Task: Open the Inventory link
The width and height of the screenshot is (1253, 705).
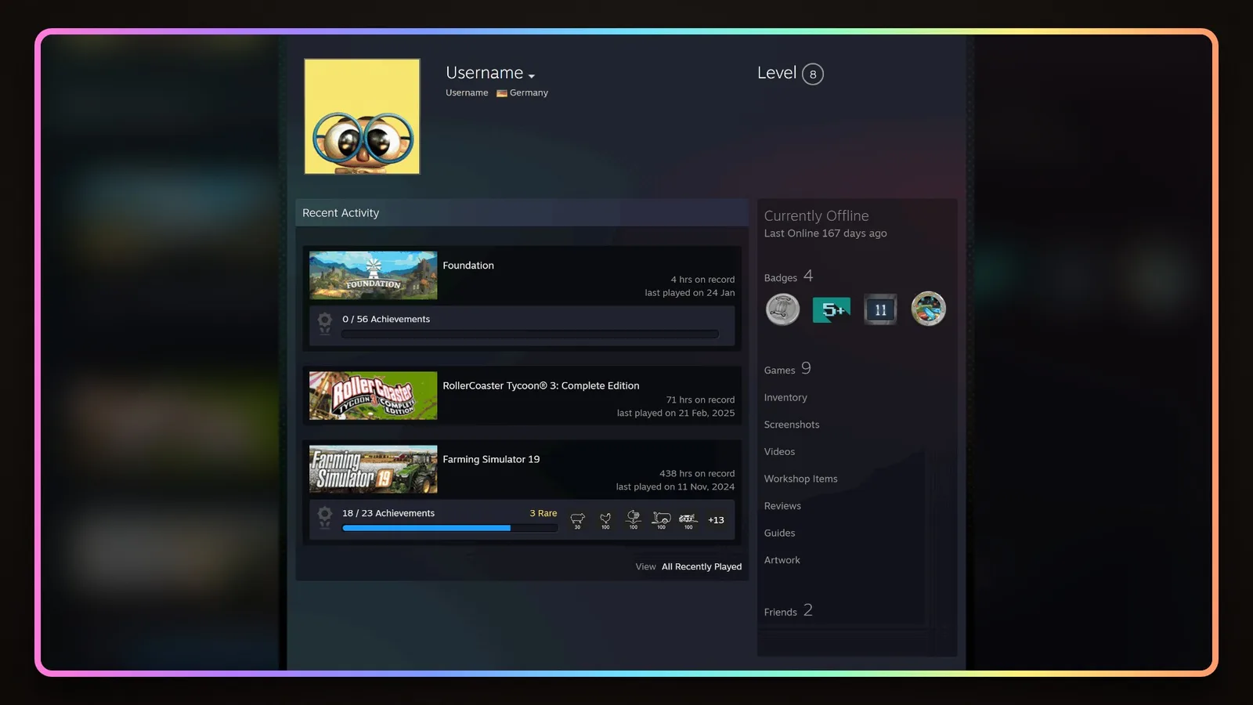Action: tap(785, 397)
